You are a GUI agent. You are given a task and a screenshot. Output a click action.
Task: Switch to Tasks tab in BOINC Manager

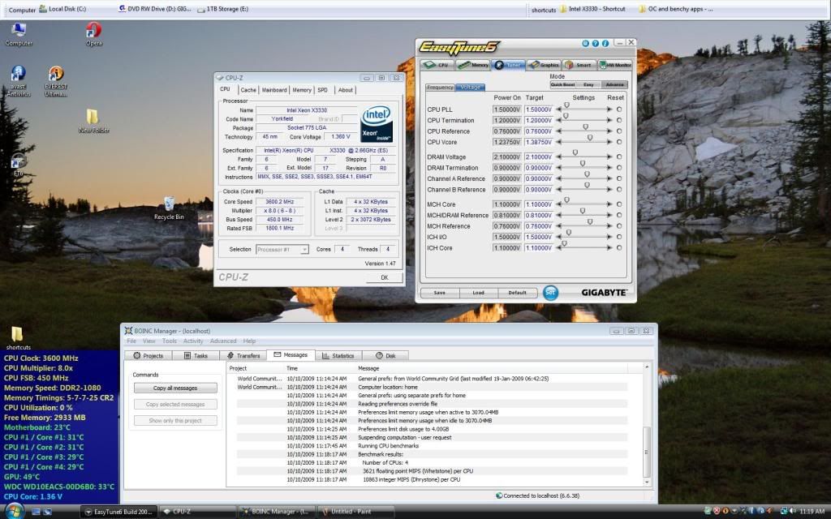tap(196, 356)
